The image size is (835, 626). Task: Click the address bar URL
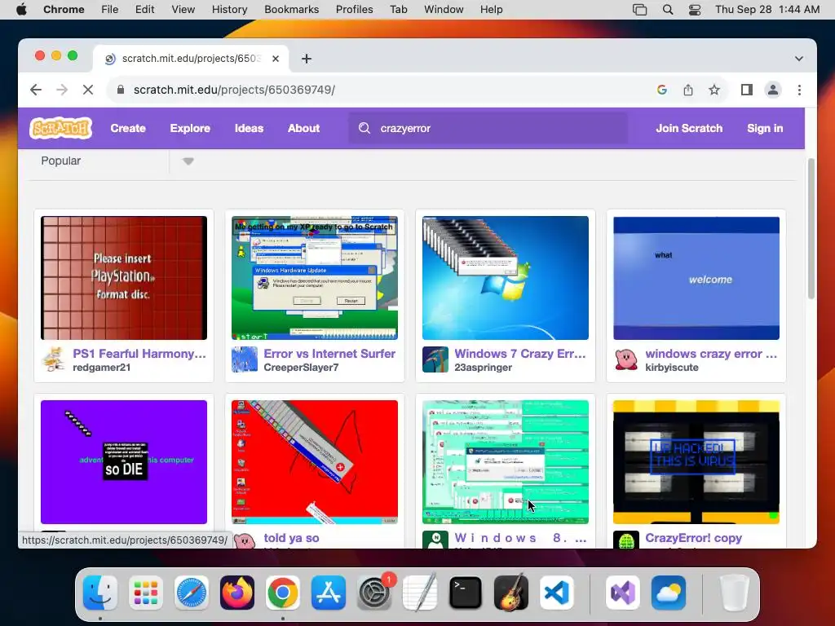click(x=234, y=90)
